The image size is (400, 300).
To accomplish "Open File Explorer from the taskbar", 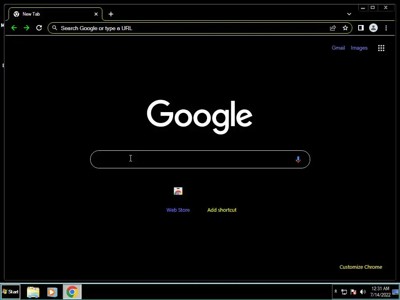I will coord(33,292).
